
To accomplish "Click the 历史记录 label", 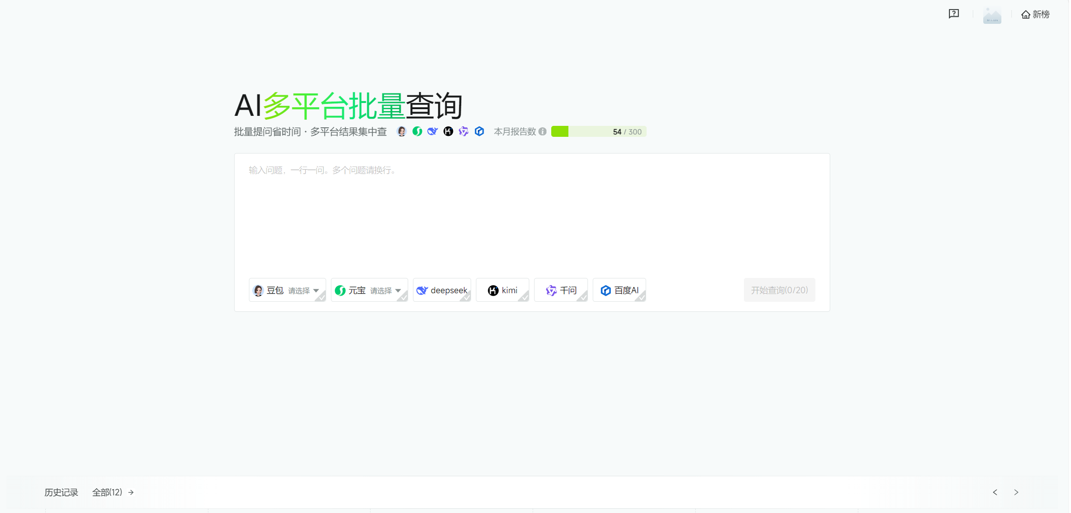I will click(61, 492).
